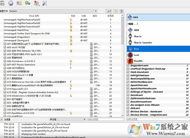Toggle the SexLab.esm plugin checkbox

pyautogui.click(x=128, y=95)
